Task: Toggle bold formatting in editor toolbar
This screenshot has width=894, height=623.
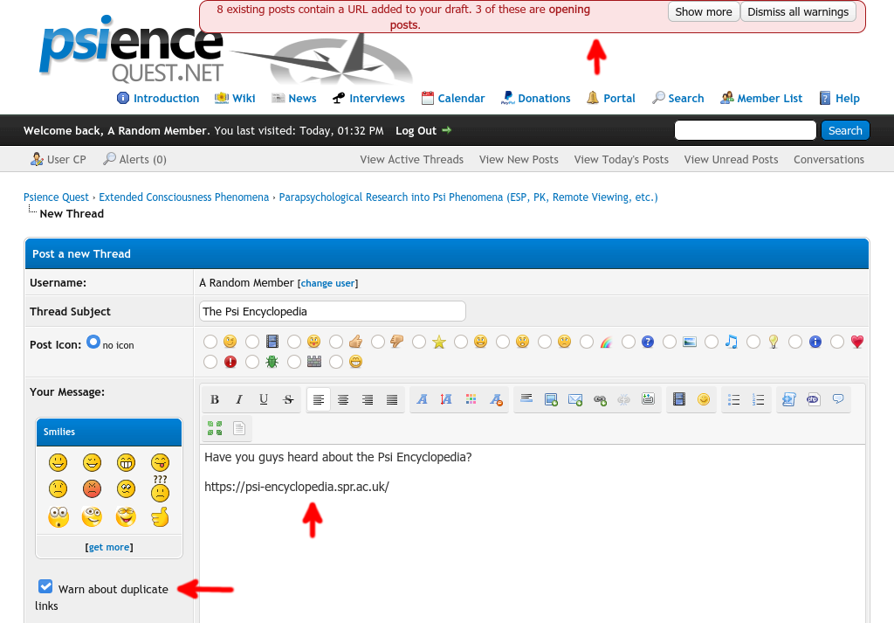Action: pos(215,400)
